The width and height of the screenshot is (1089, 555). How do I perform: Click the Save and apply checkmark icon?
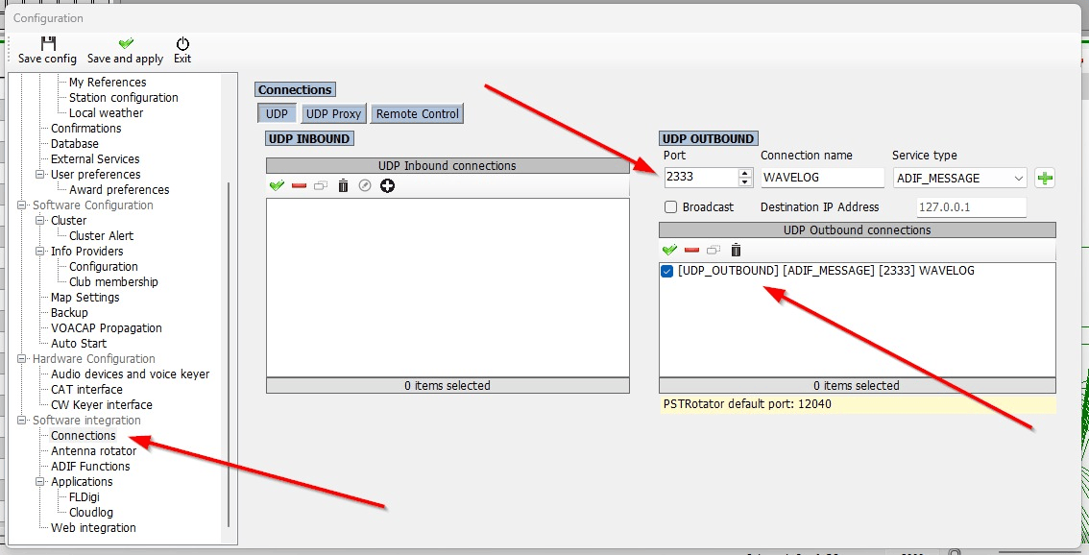pyautogui.click(x=126, y=43)
